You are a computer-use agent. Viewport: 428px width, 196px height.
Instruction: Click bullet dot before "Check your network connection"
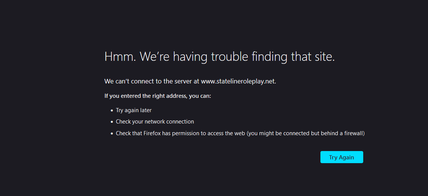pyautogui.click(x=112, y=122)
